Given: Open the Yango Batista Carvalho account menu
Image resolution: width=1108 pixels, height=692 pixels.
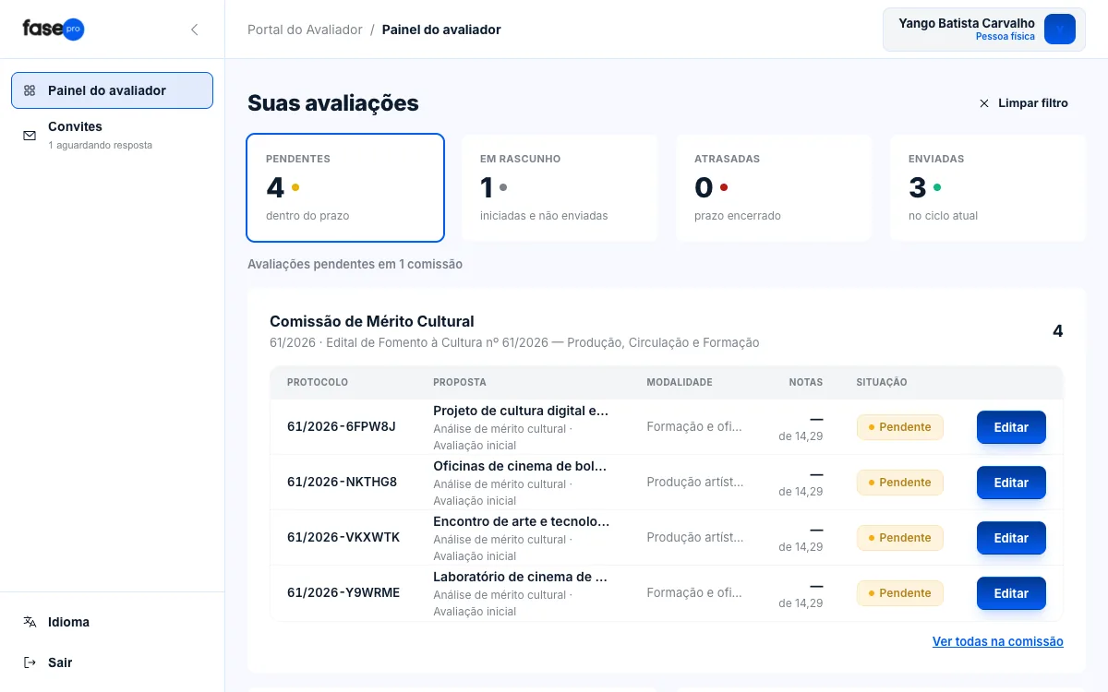Looking at the screenshot, I should click(984, 30).
